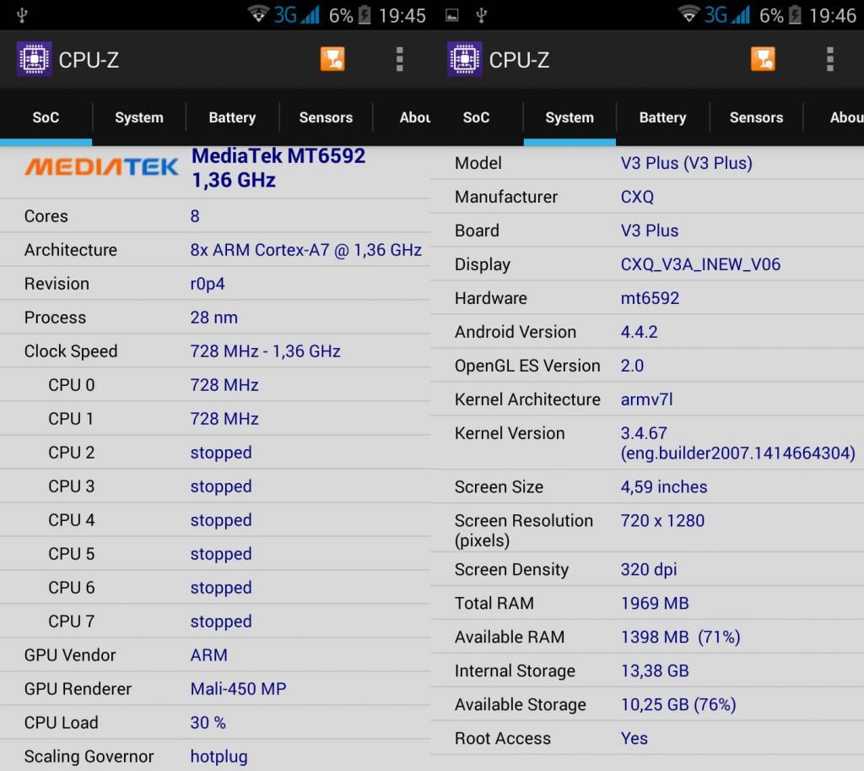Open the Battery tab on the right screen

662,117
